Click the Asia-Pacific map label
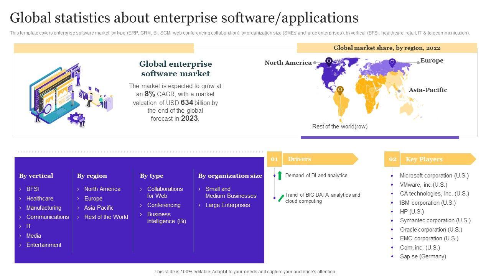The height and width of the screenshot is (276, 491). pos(428,90)
